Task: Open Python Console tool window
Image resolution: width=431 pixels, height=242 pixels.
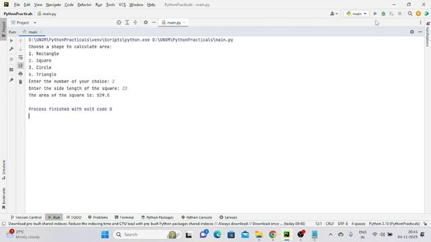Action: click(197, 217)
